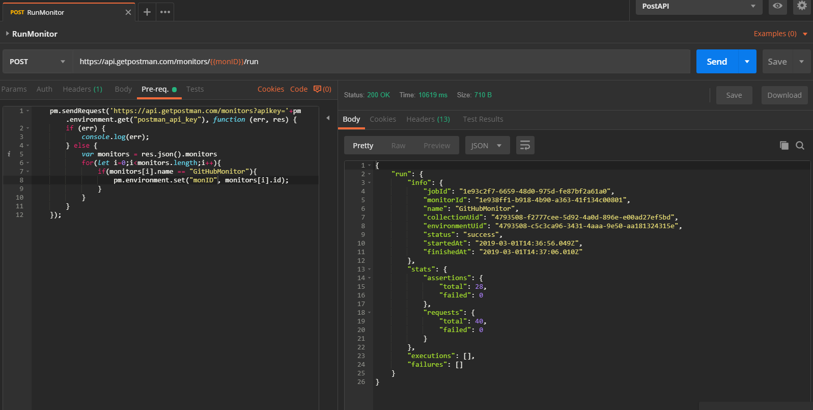Toggle line wrap in response body
Image resolution: width=813 pixels, height=410 pixels.
(x=525, y=146)
